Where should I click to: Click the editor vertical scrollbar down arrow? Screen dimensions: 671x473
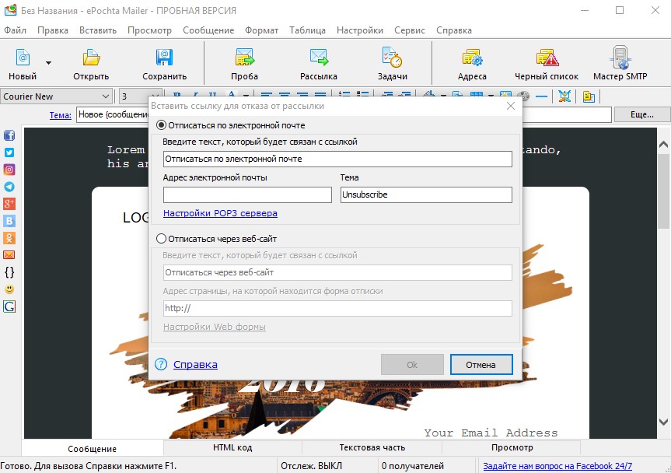pyautogui.click(x=663, y=422)
